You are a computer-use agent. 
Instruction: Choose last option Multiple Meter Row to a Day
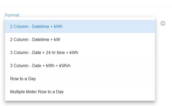click(80, 92)
